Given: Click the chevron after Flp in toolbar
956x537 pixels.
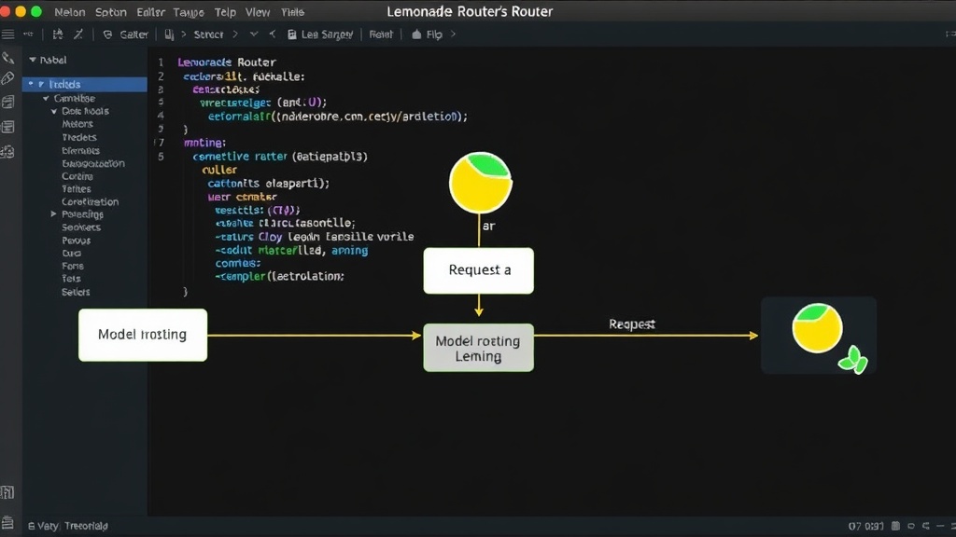Looking at the screenshot, I should point(453,34).
